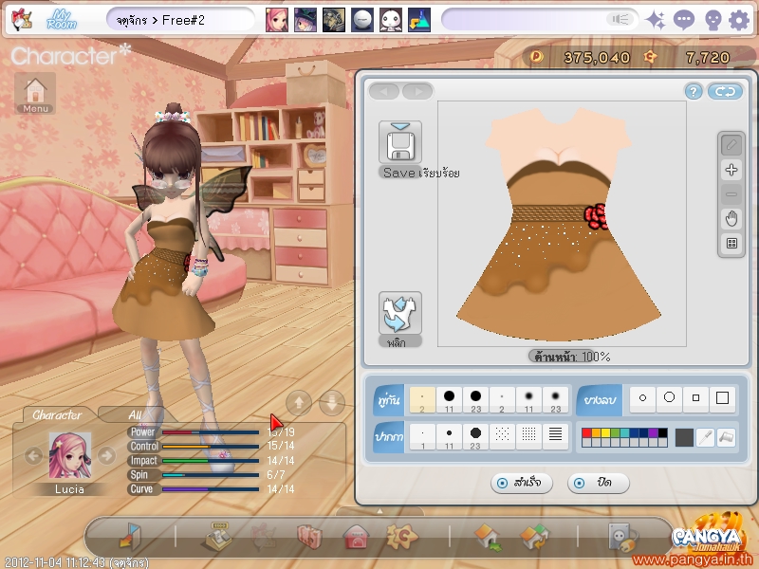Image resolution: width=759 pixels, height=569 pixels.
Task: Click the round down arrow button
Action: (332, 402)
